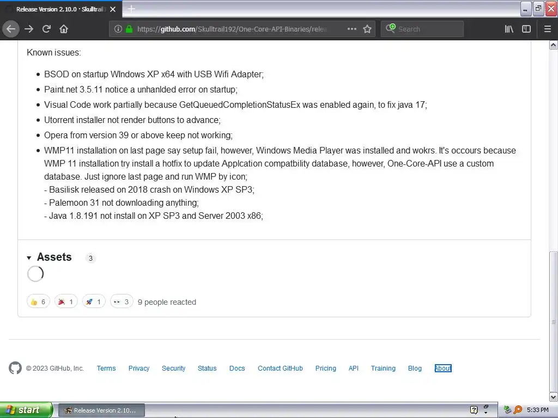Viewport: 558px width, 418px height.
Task: Click the Utorrent installer known issue line
Action: coord(132,120)
